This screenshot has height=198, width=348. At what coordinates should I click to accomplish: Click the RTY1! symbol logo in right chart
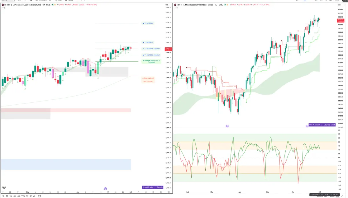coord(175,5)
